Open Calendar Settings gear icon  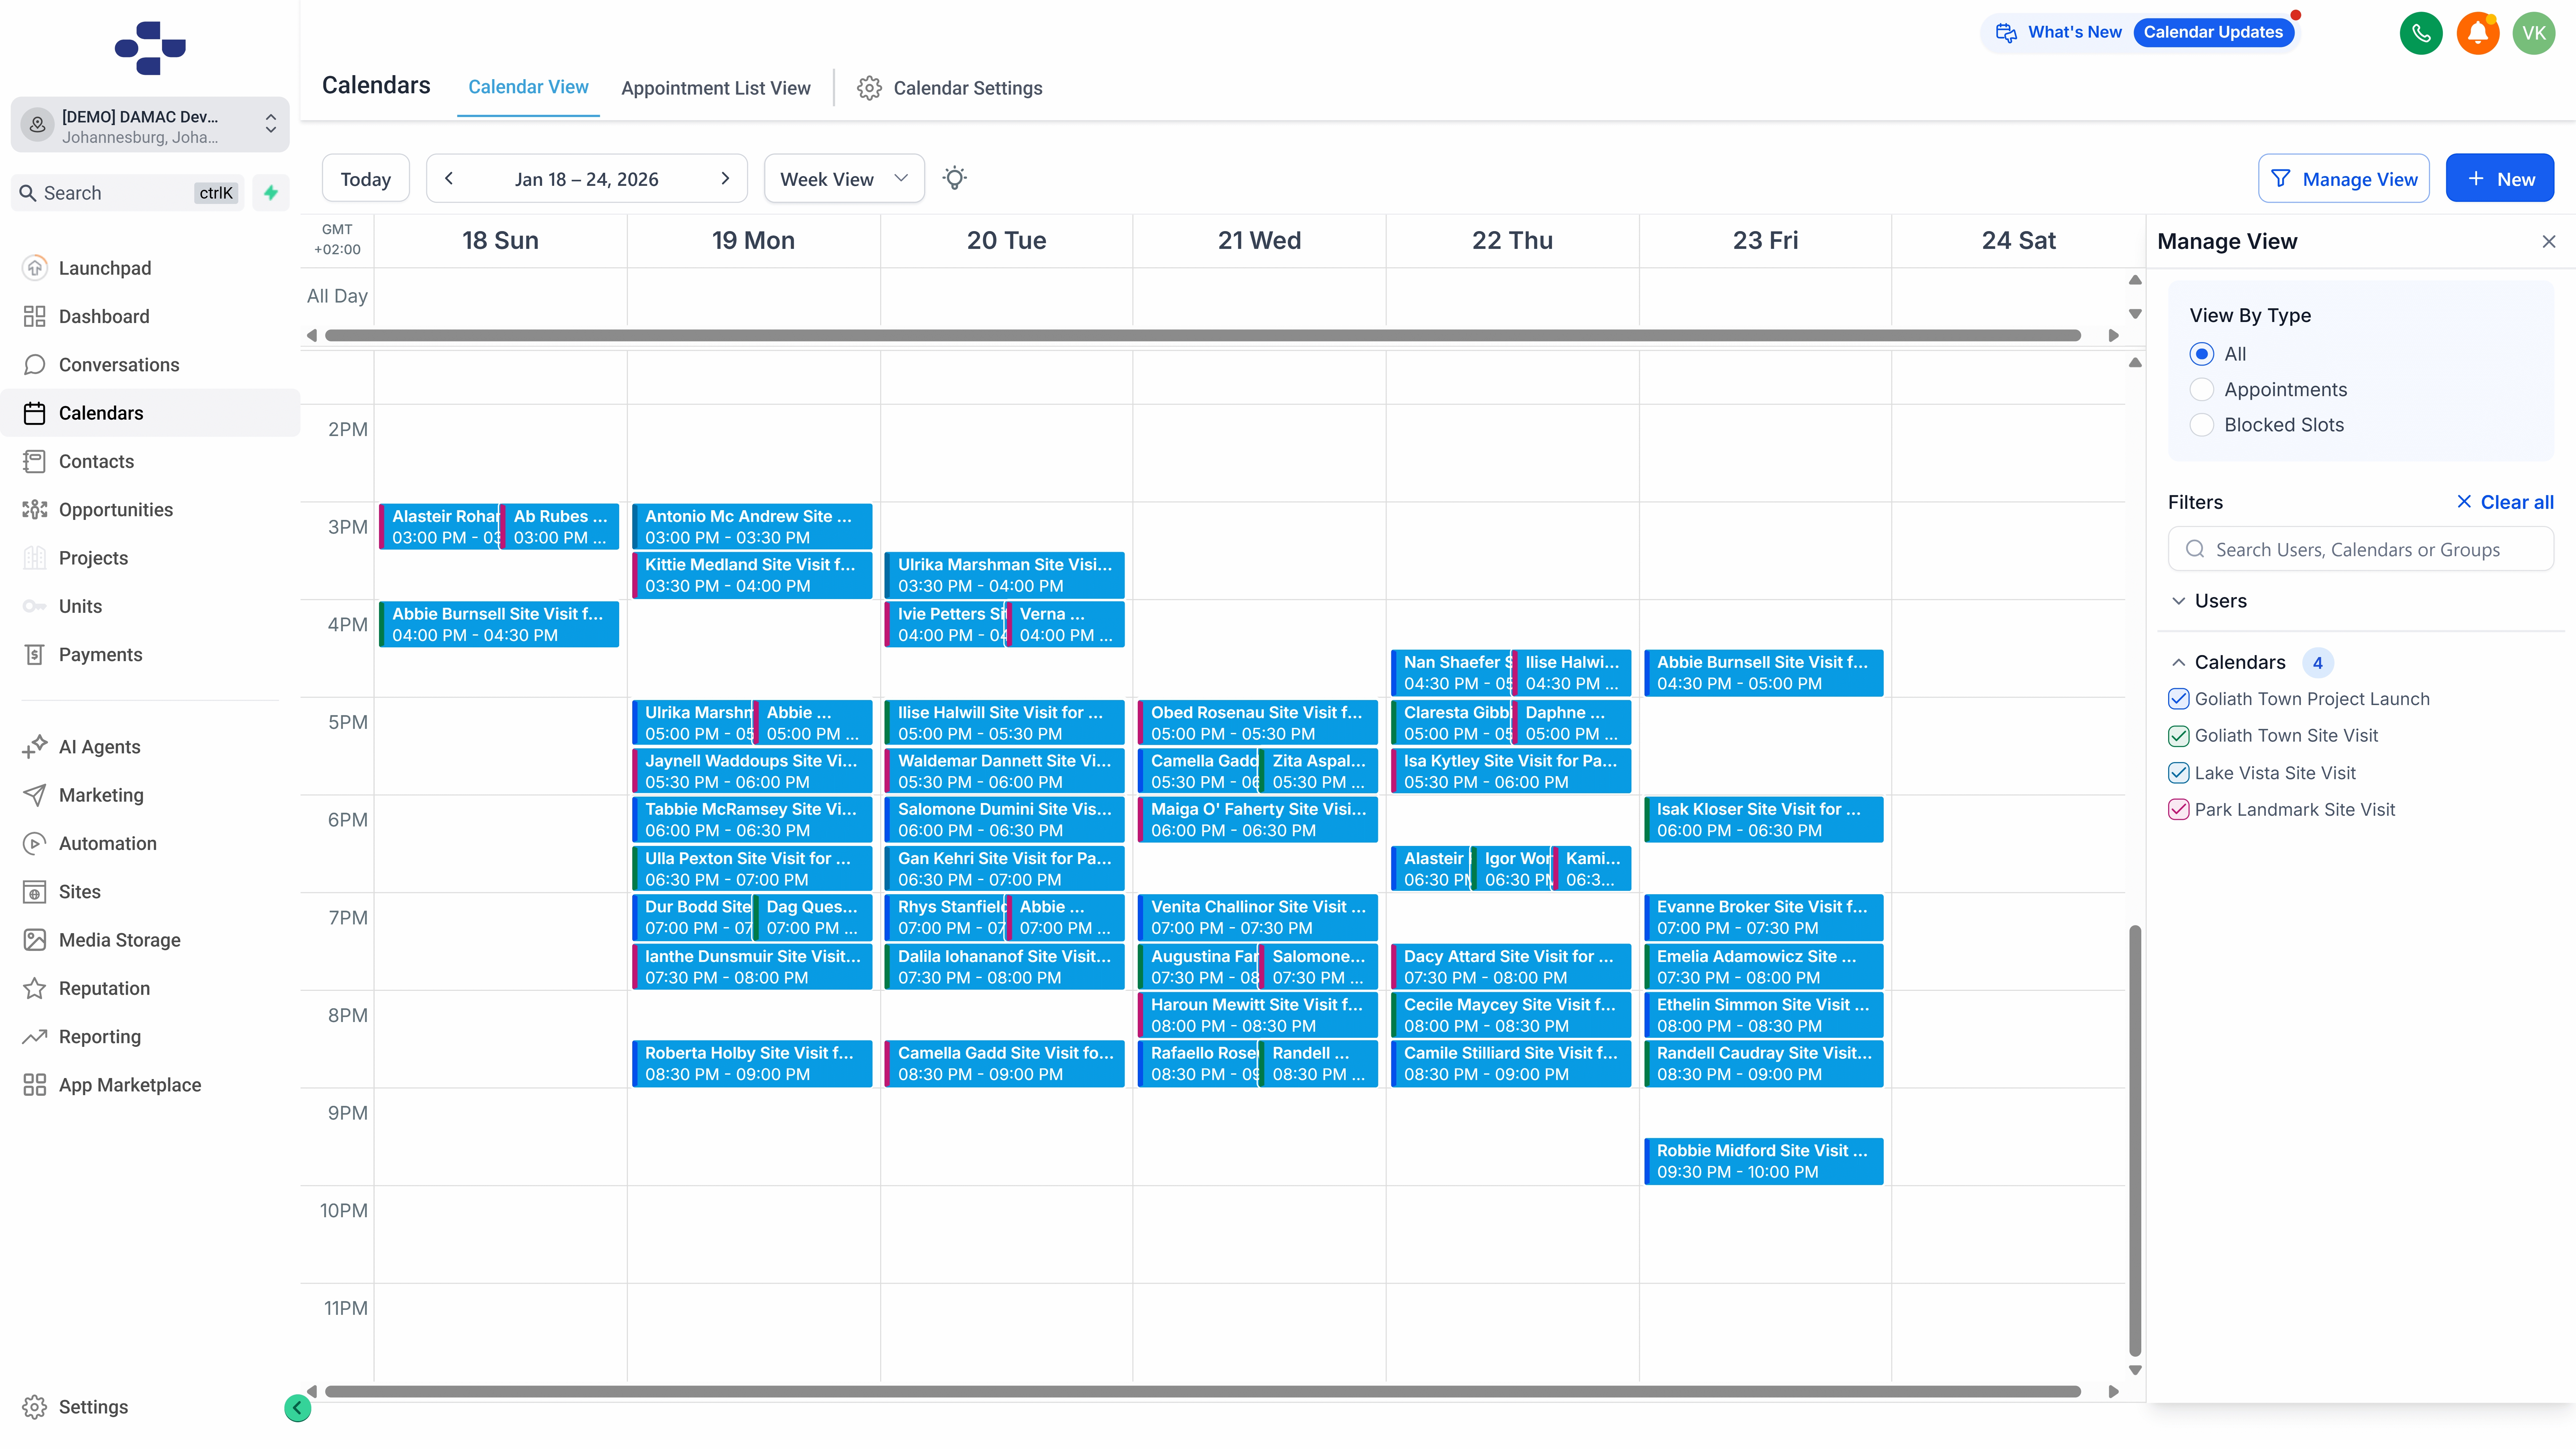point(869,88)
